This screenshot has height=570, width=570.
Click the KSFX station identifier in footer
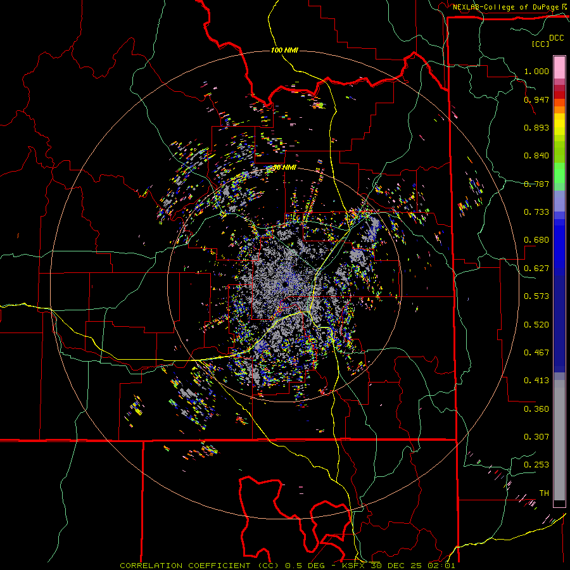(x=353, y=566)
